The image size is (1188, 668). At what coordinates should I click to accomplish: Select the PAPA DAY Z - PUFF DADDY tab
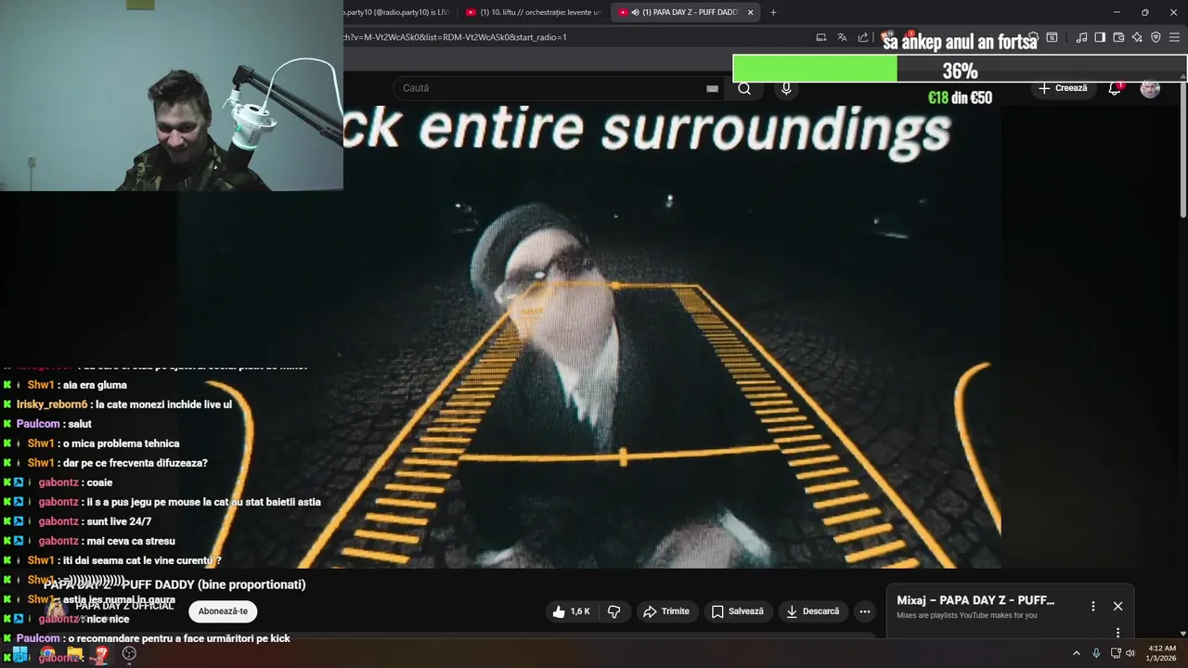click(x=685, y=12)
